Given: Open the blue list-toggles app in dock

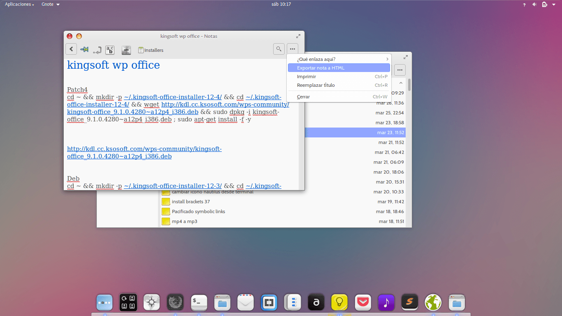Looking at the screenshot, I should 293,302.
